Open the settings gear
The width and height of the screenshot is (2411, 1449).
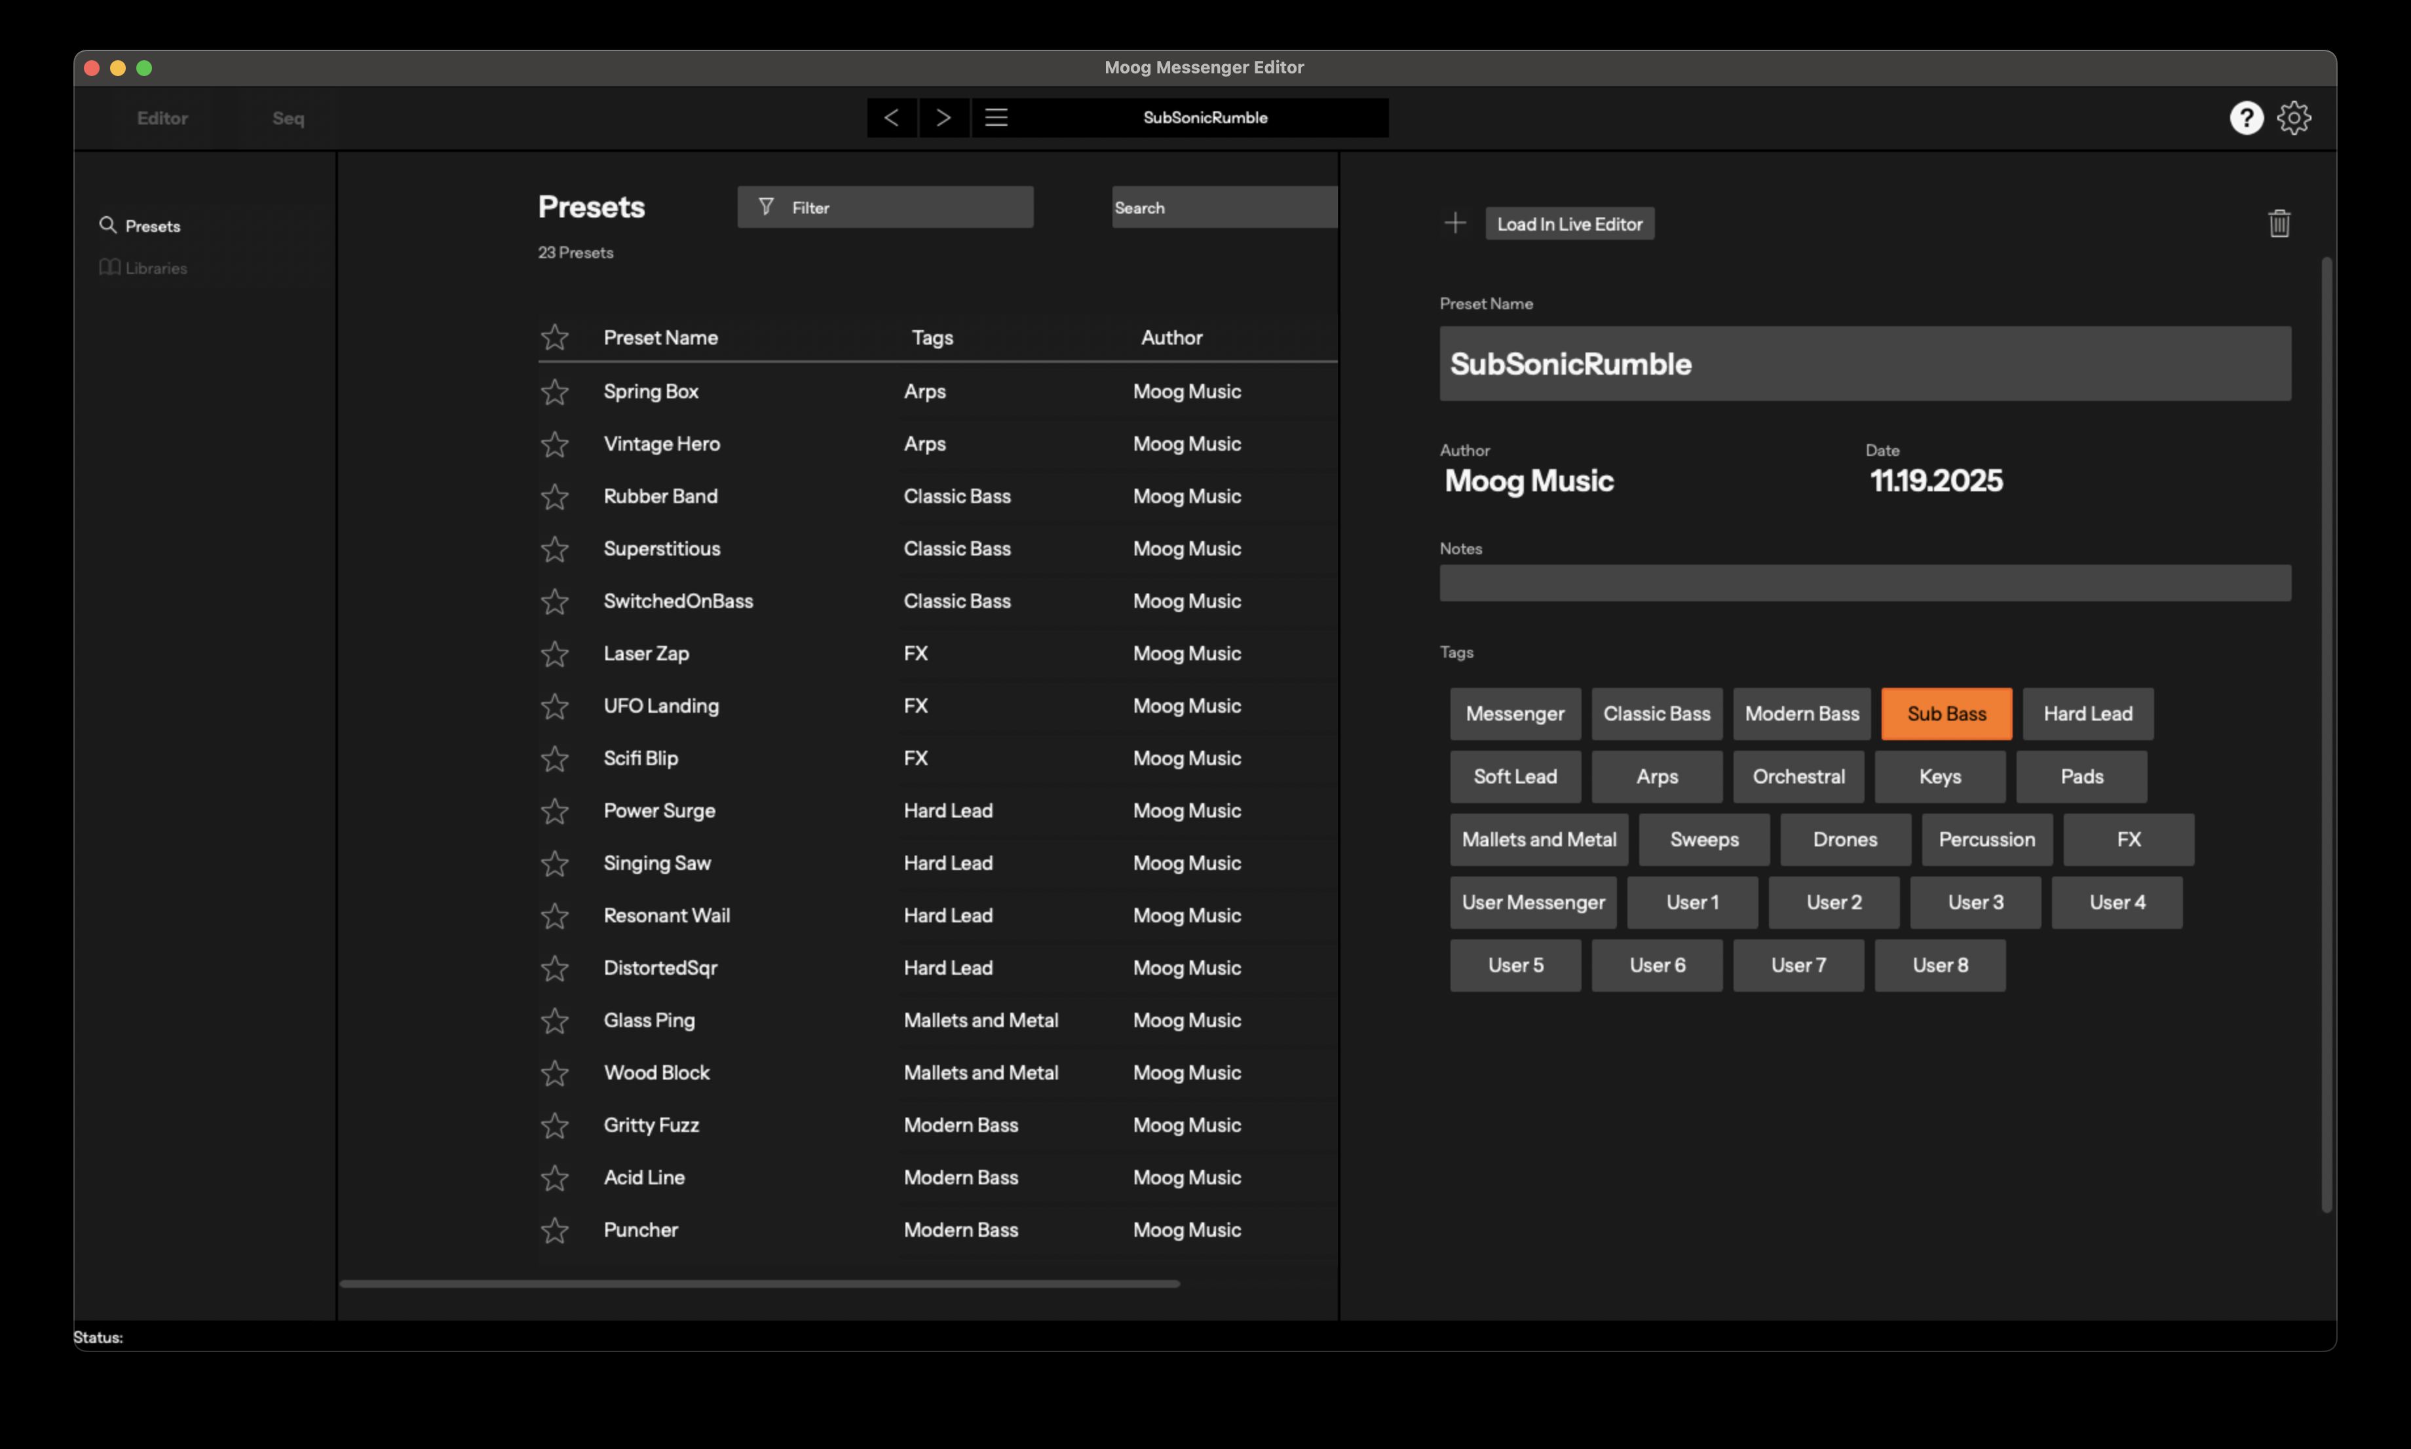tap(2295, 117)
